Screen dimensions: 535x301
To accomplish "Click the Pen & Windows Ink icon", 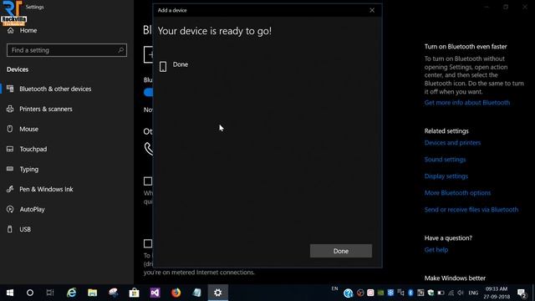I will pos(10,189).
